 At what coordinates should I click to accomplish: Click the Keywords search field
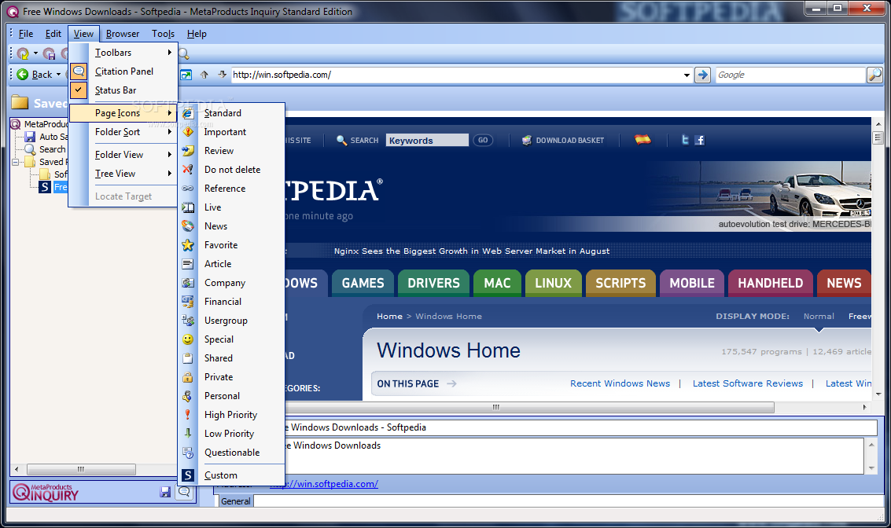click(x=427, y=140)
